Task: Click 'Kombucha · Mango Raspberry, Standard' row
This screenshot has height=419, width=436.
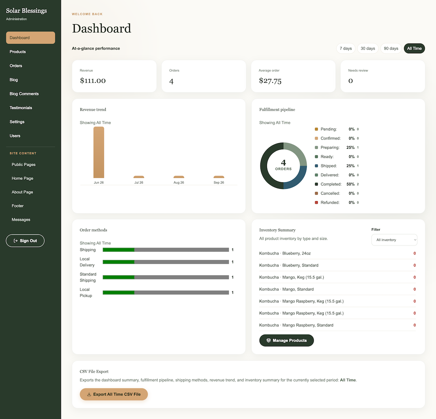Action: (x=337, y=325)
